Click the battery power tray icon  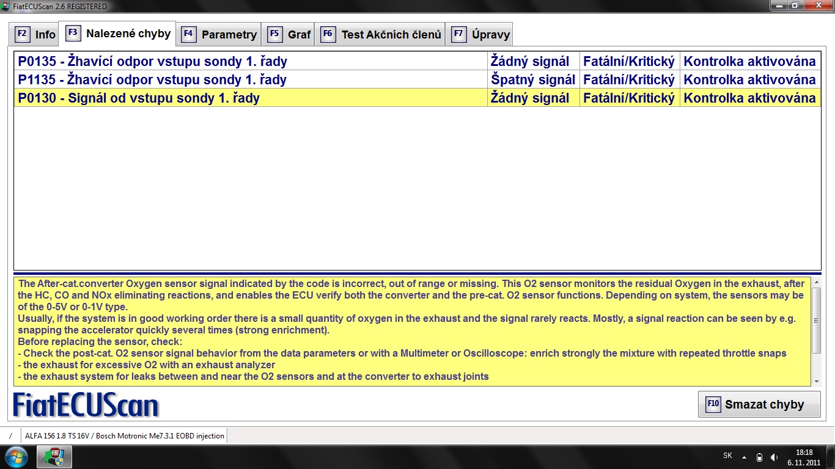click(759, 457)
